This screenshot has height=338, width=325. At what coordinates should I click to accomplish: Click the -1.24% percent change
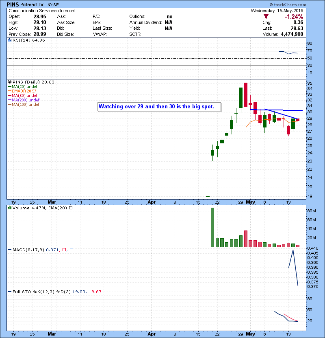294,17
